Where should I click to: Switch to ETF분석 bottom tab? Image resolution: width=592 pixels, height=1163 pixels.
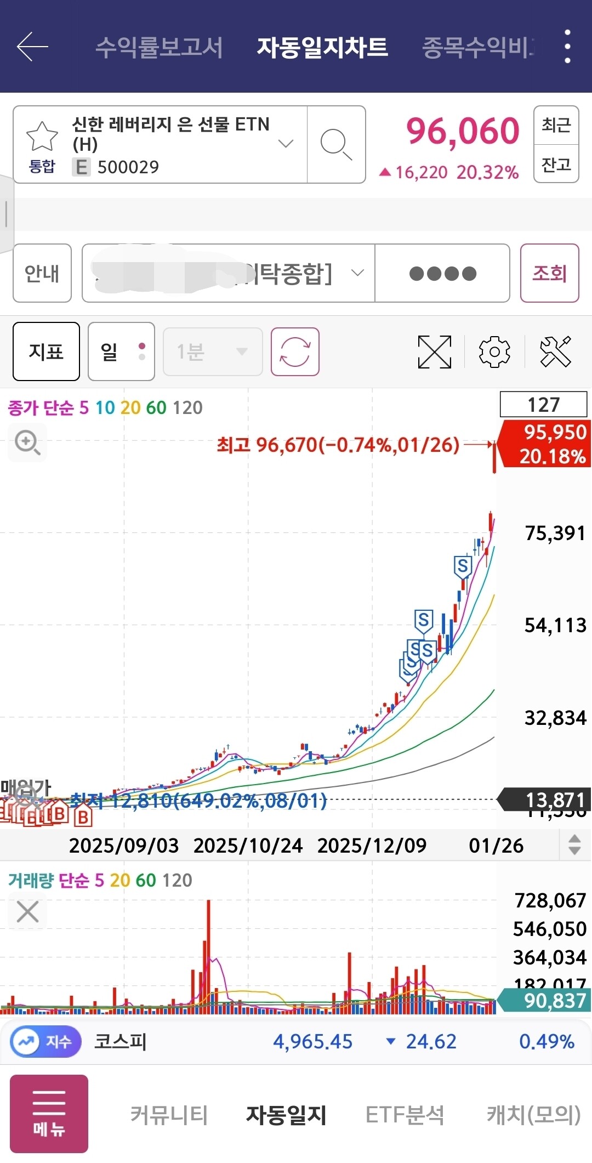pyautogui.click(x=405, y=1115)
